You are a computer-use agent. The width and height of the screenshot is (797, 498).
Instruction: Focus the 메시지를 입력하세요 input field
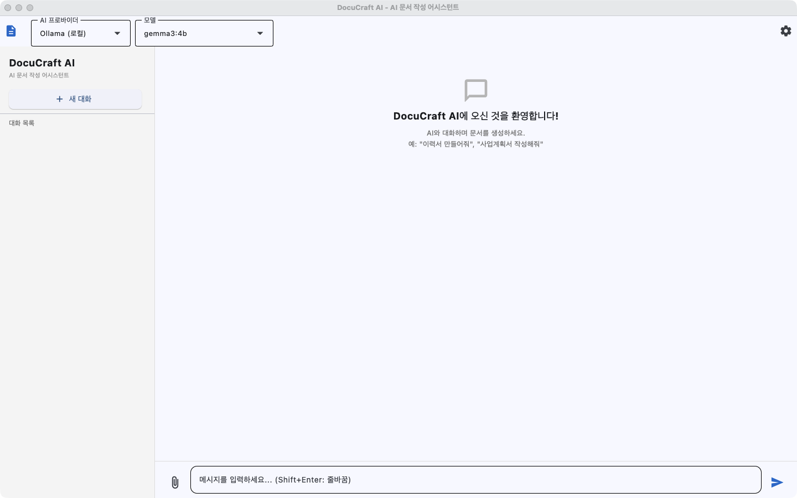coord(476,480)
